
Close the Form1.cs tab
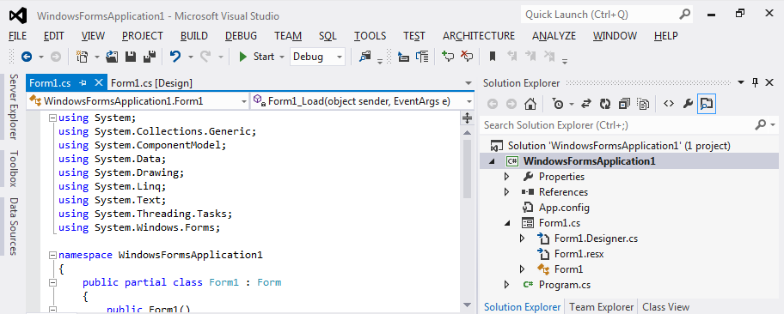click(x=99, y=83)
